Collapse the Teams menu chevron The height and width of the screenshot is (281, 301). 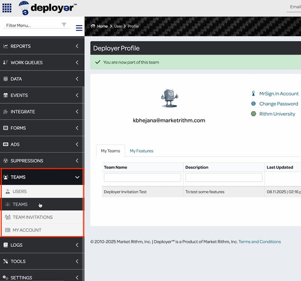[x=77, y=177]
